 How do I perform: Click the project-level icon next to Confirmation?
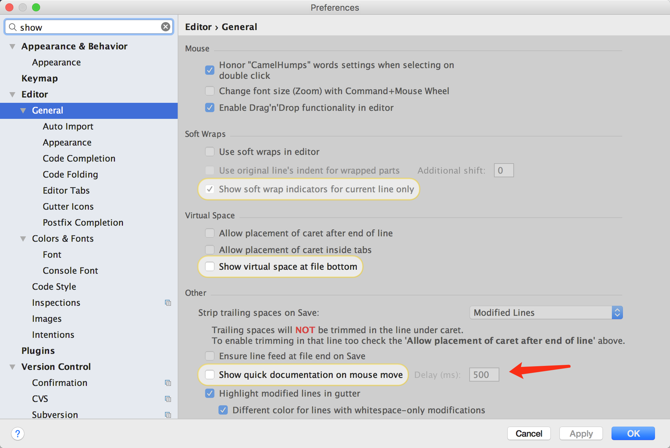168,383
